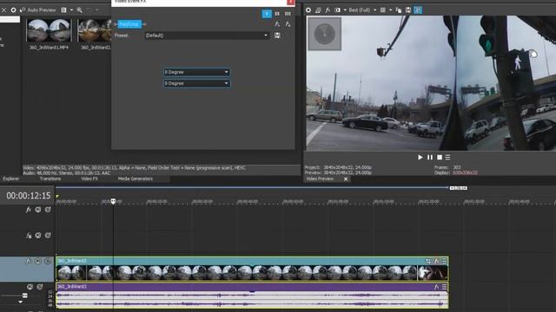This screenshot has height=312, width=556.
Task: Open split screen view dropdown arrow
Action: tap(345, 10)
